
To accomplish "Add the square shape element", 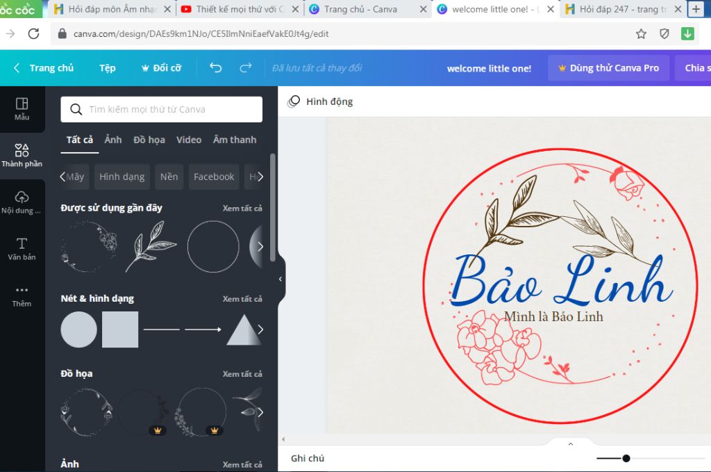I will (x=120, y=329).
